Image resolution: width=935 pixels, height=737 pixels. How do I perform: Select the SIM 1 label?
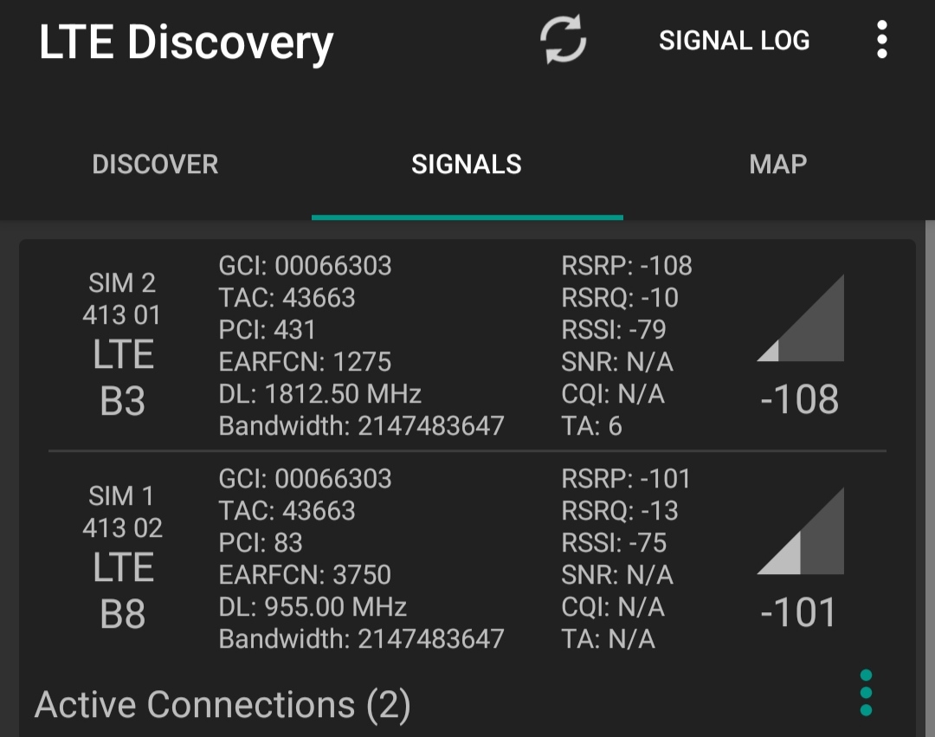tap(122, 495)
